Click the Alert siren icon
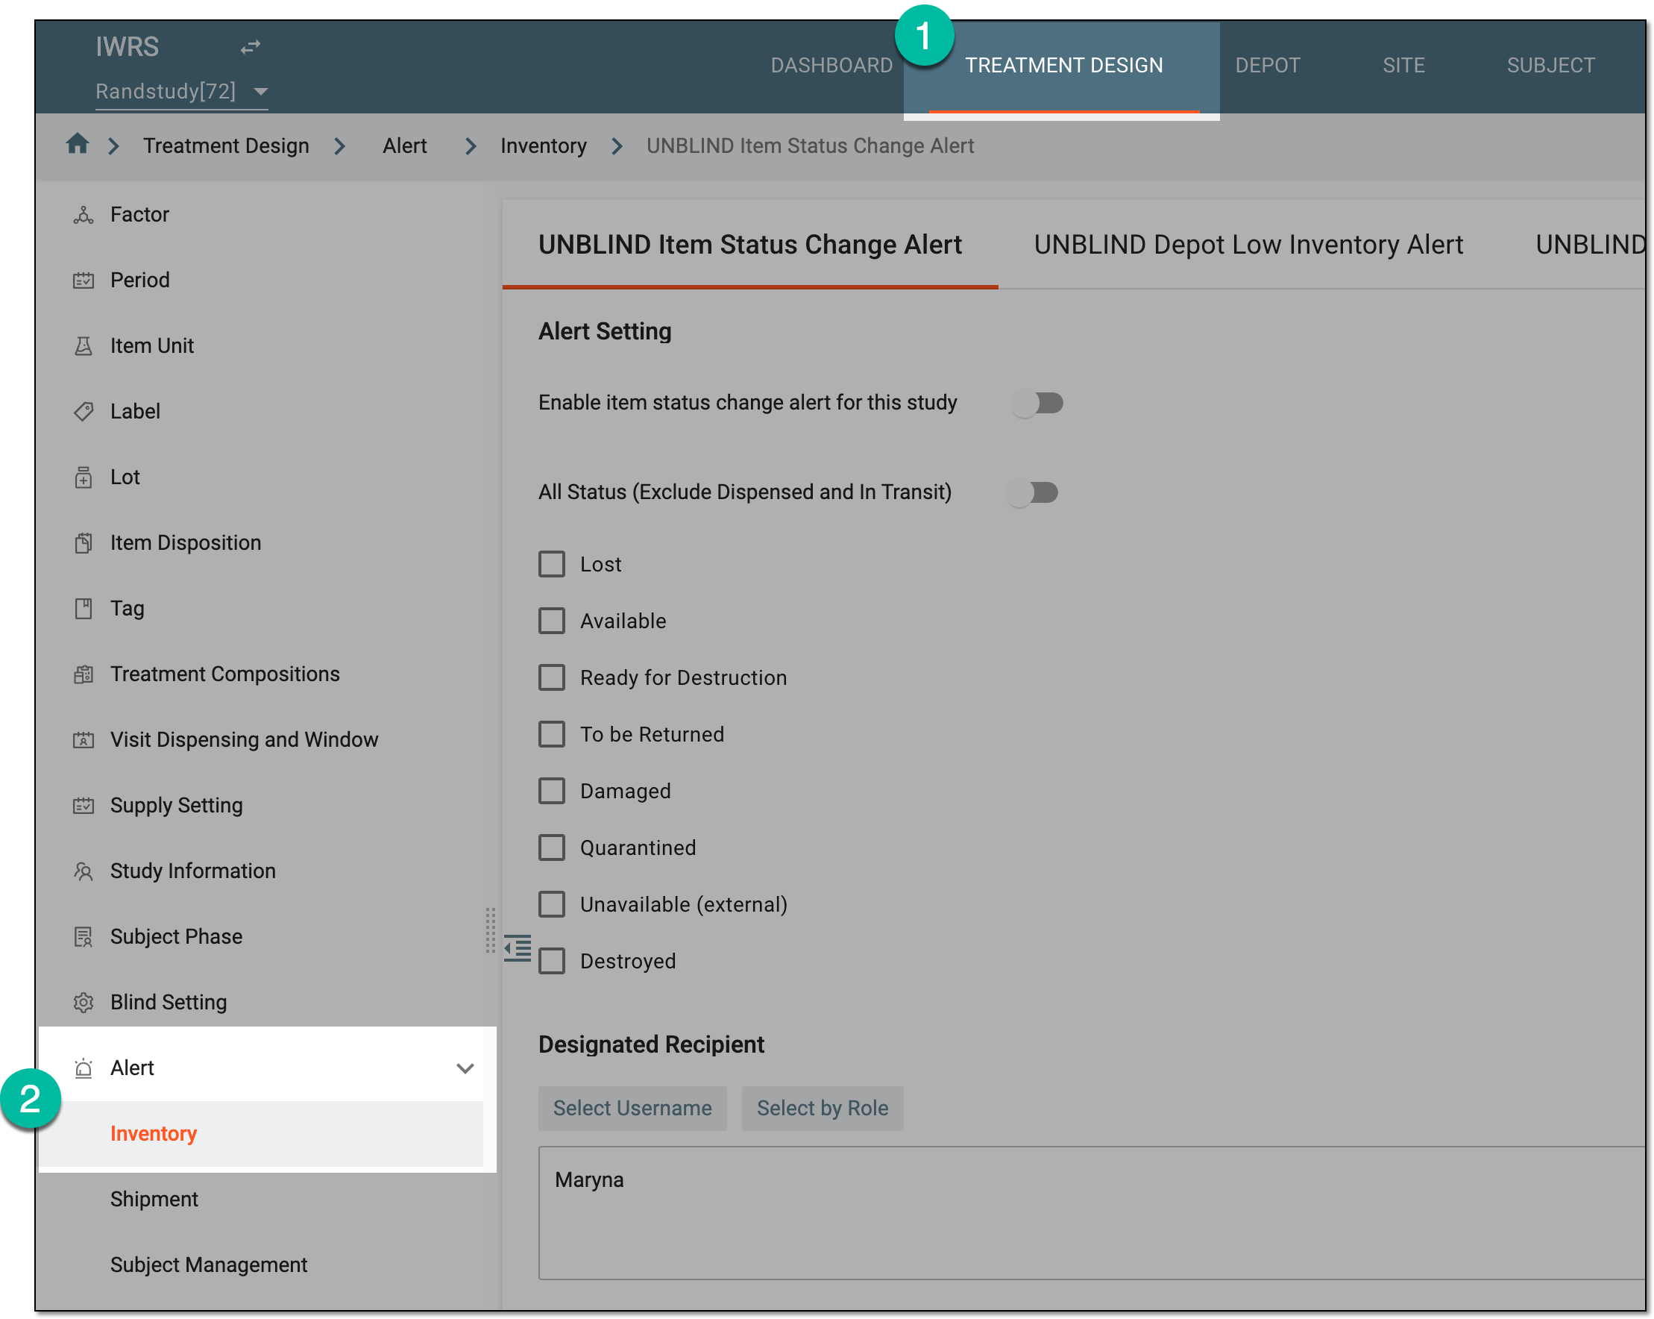 [83, 1068]
